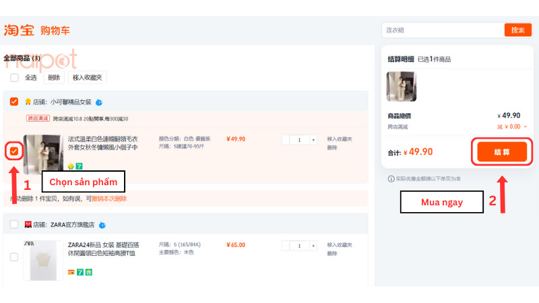Click the red ZARA store badge icon
Screen dimensions: 539x303
[28, 224]
